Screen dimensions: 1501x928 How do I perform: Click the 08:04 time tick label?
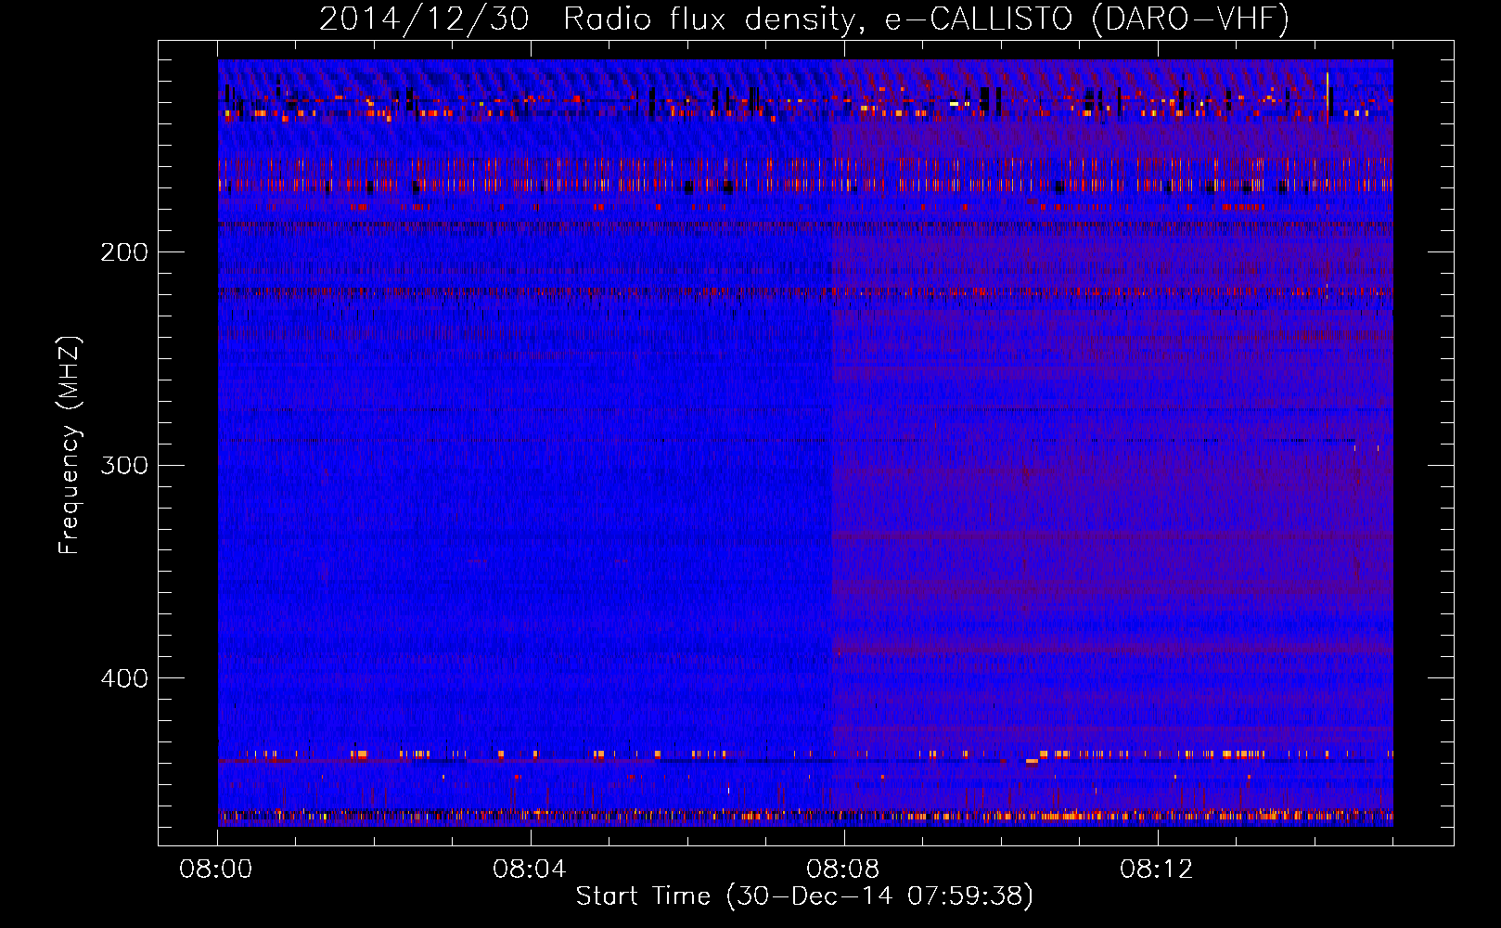point(530,870)
